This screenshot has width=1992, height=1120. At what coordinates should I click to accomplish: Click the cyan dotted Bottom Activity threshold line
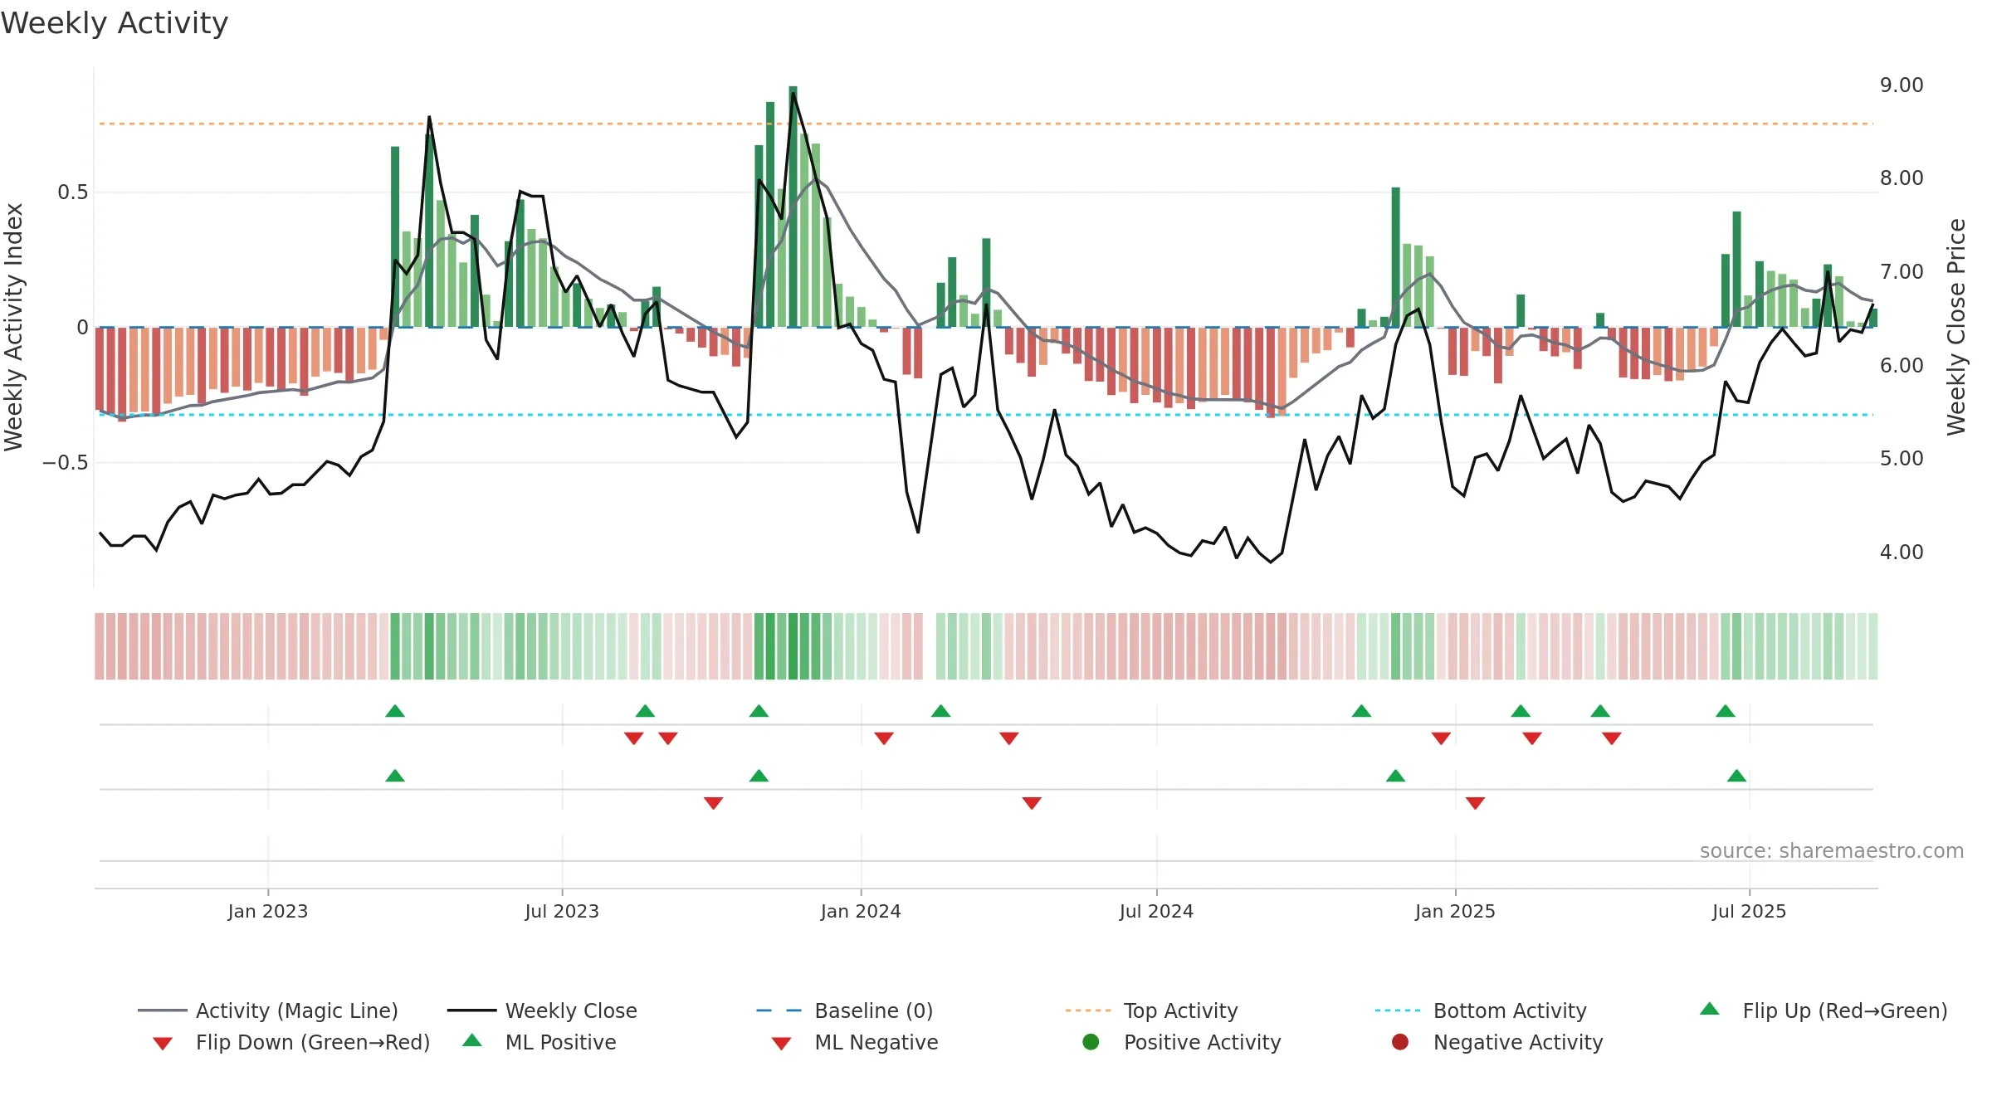pyautogui.click(x=986, y=415)
